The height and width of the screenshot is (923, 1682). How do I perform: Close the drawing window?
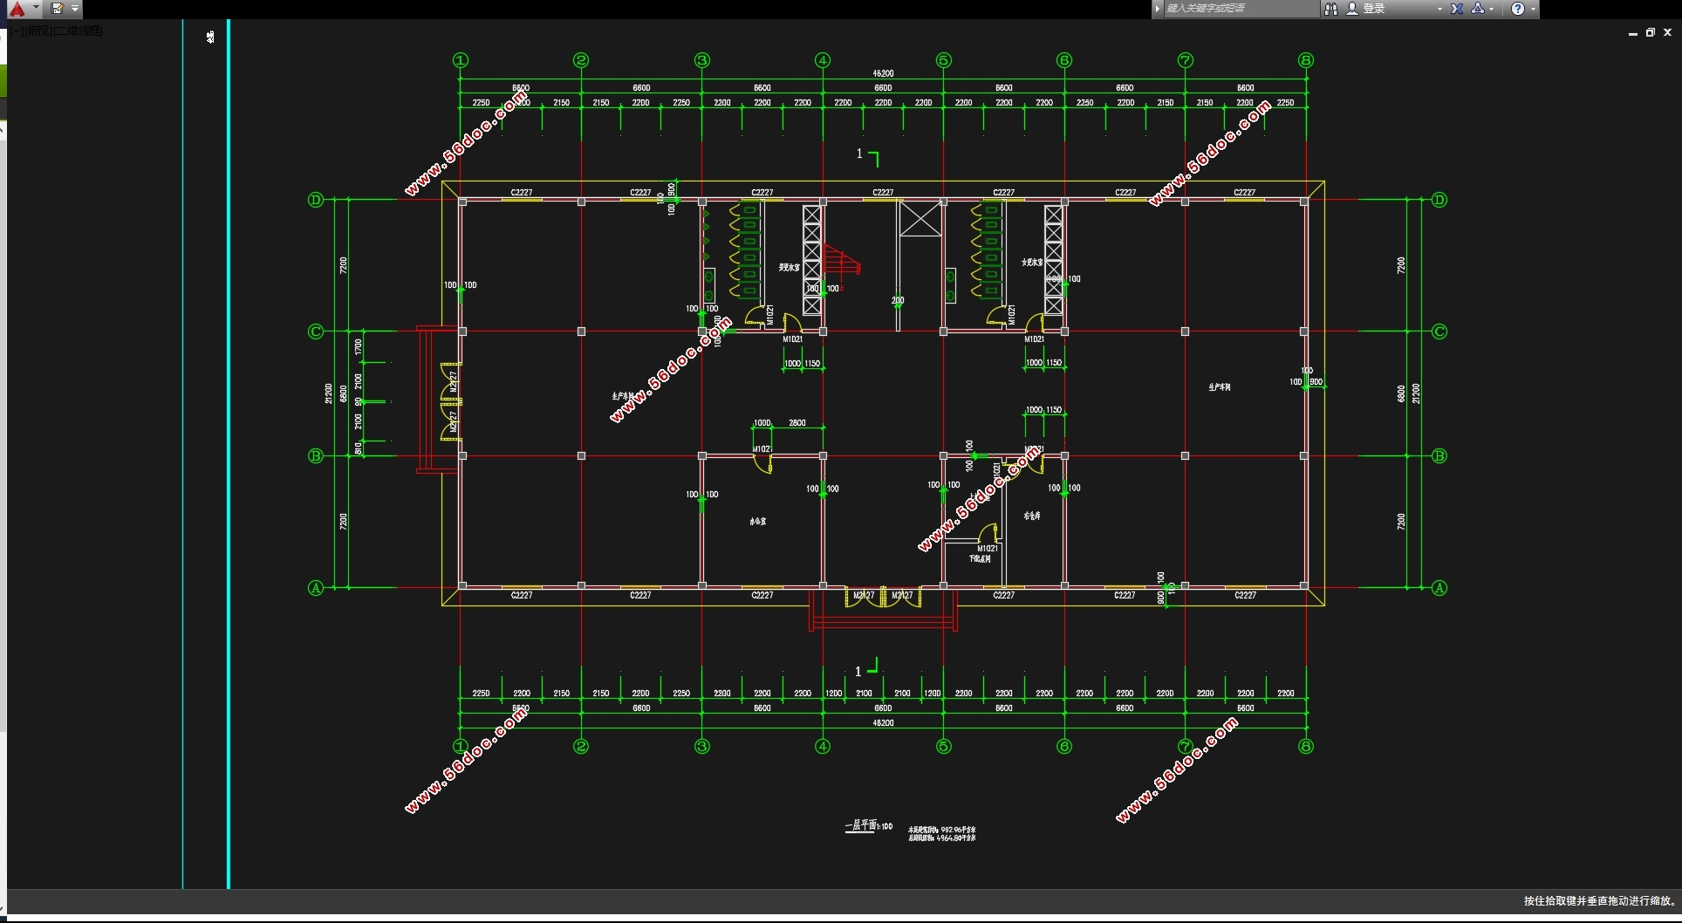1668,33
